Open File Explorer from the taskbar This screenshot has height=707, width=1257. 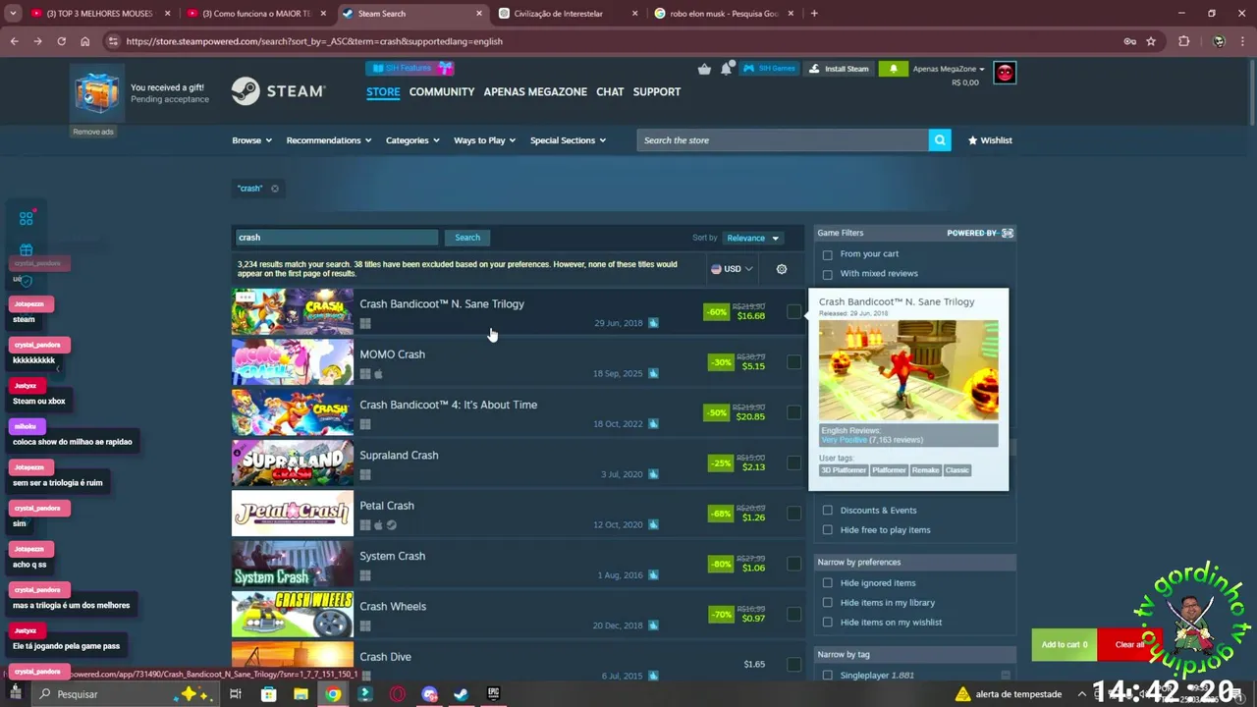point(301,694)
